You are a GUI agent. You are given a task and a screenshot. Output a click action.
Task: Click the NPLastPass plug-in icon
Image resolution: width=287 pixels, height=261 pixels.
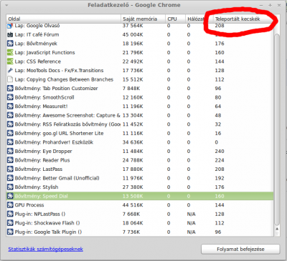pyautogui.click(x=10, y=214)
